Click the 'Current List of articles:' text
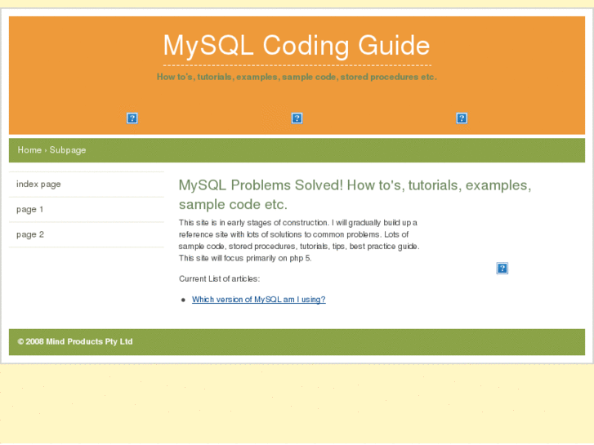 [219, 278]
